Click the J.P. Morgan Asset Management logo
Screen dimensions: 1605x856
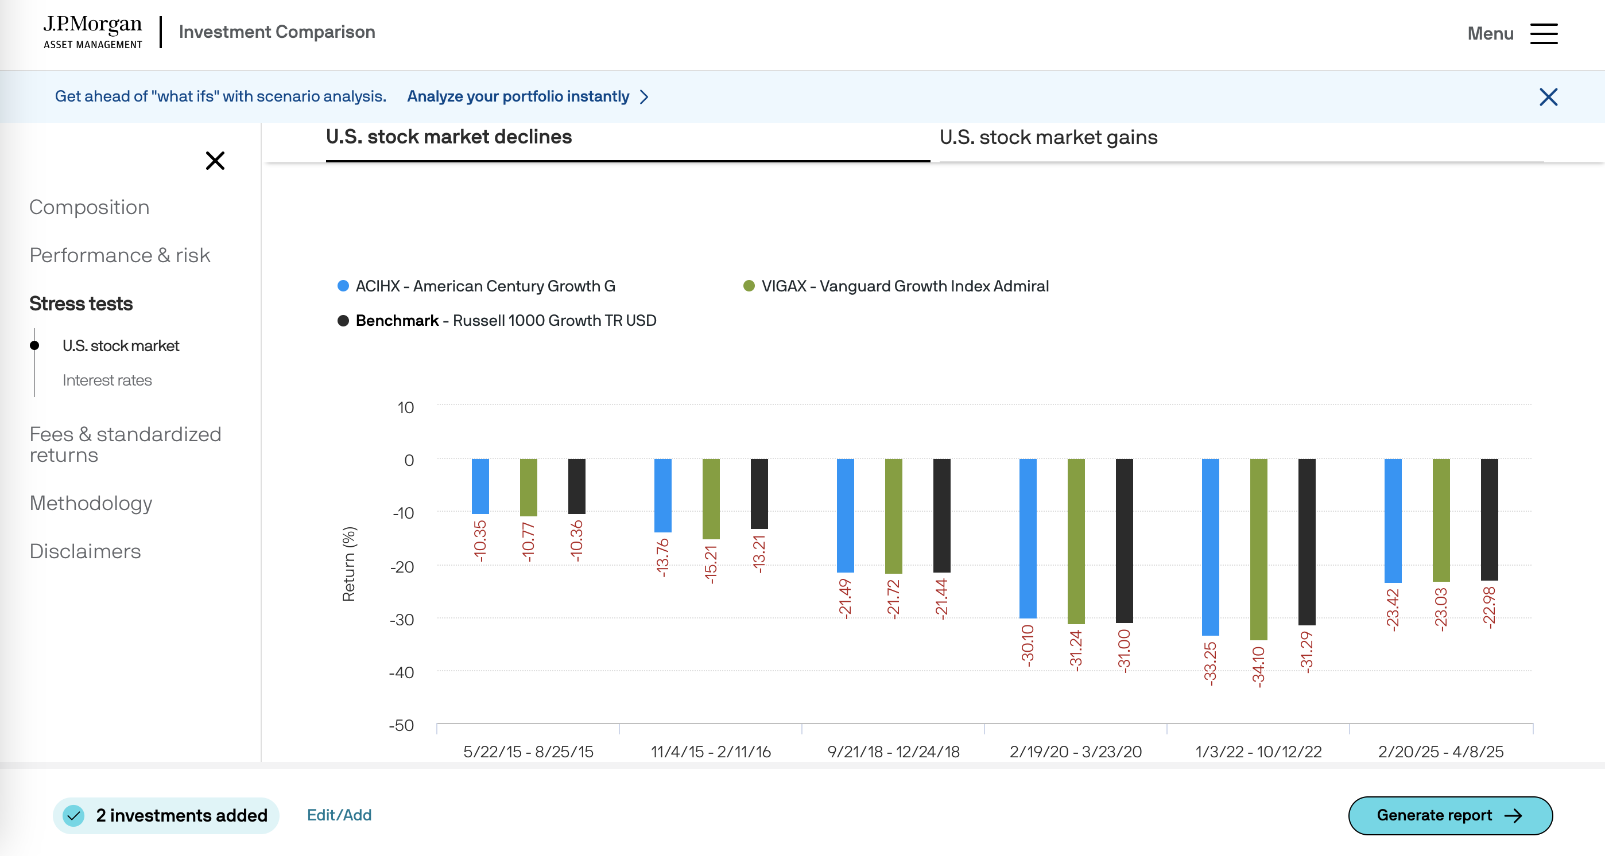[x=93, y=32]
